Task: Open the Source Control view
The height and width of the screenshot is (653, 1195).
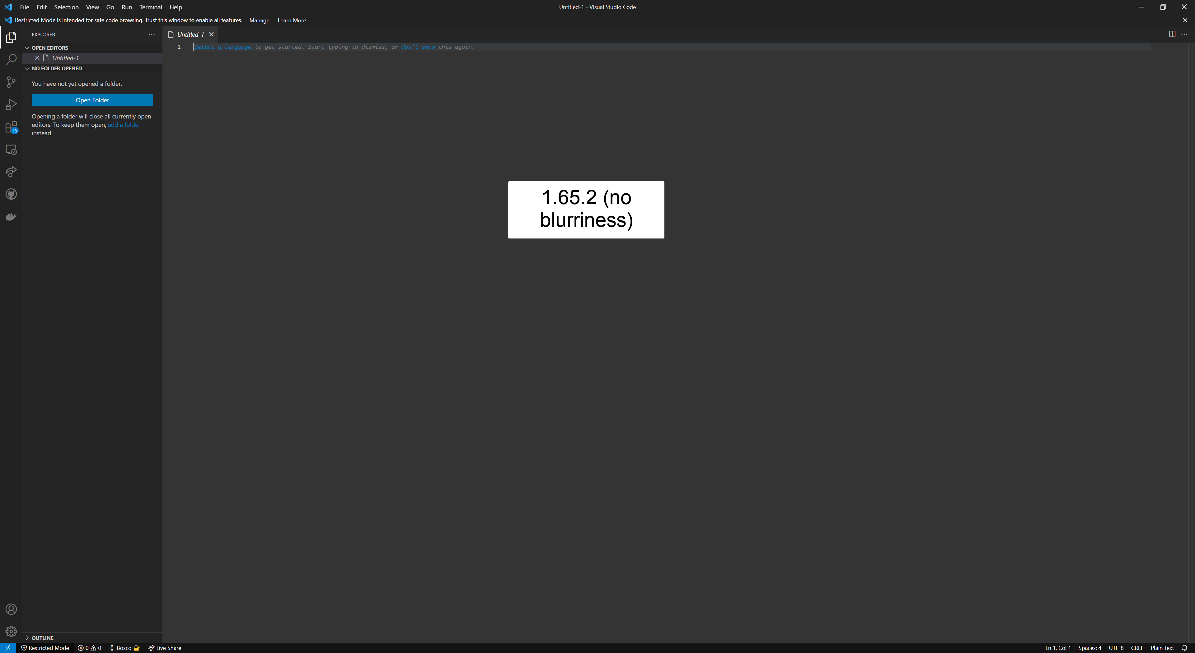Action: point(11,82)
